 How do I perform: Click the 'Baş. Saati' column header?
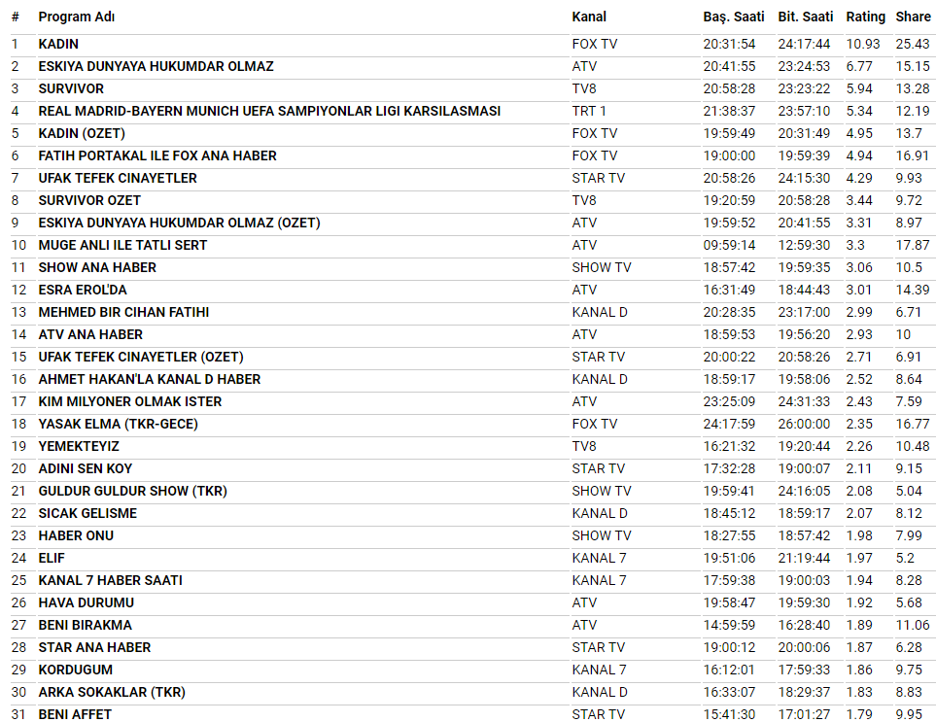pos(734,17)
